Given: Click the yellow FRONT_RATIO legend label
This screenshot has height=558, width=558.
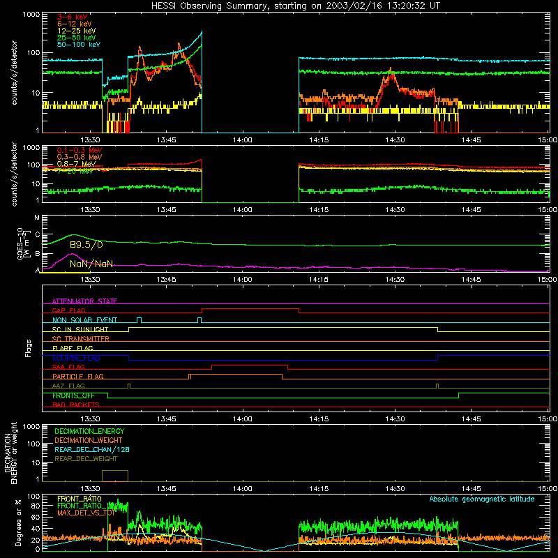Looking at the screenshot, I should point(80,499).
